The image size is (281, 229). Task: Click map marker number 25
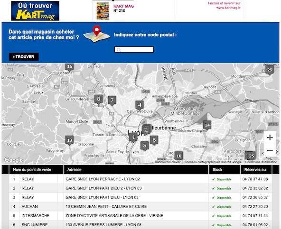[x=252, y=156]
